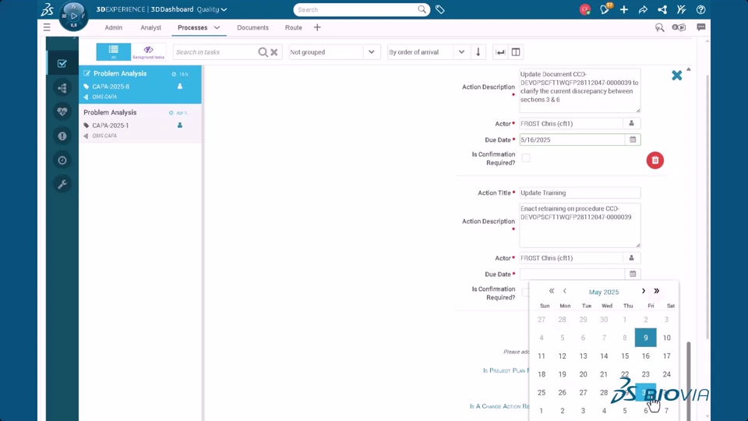Screen dimensions: 748x421
Task: Close the task form with blue X
Action: pos(676,75)
